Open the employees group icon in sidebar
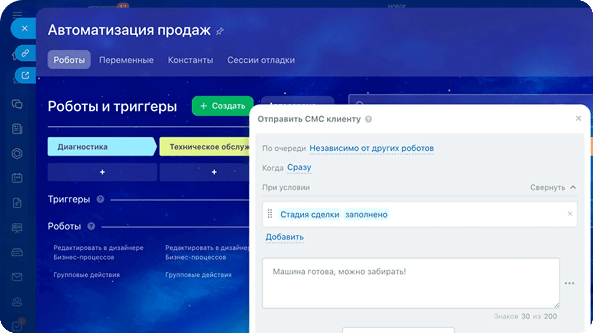The image size is (593, 333). coord(17,302)
